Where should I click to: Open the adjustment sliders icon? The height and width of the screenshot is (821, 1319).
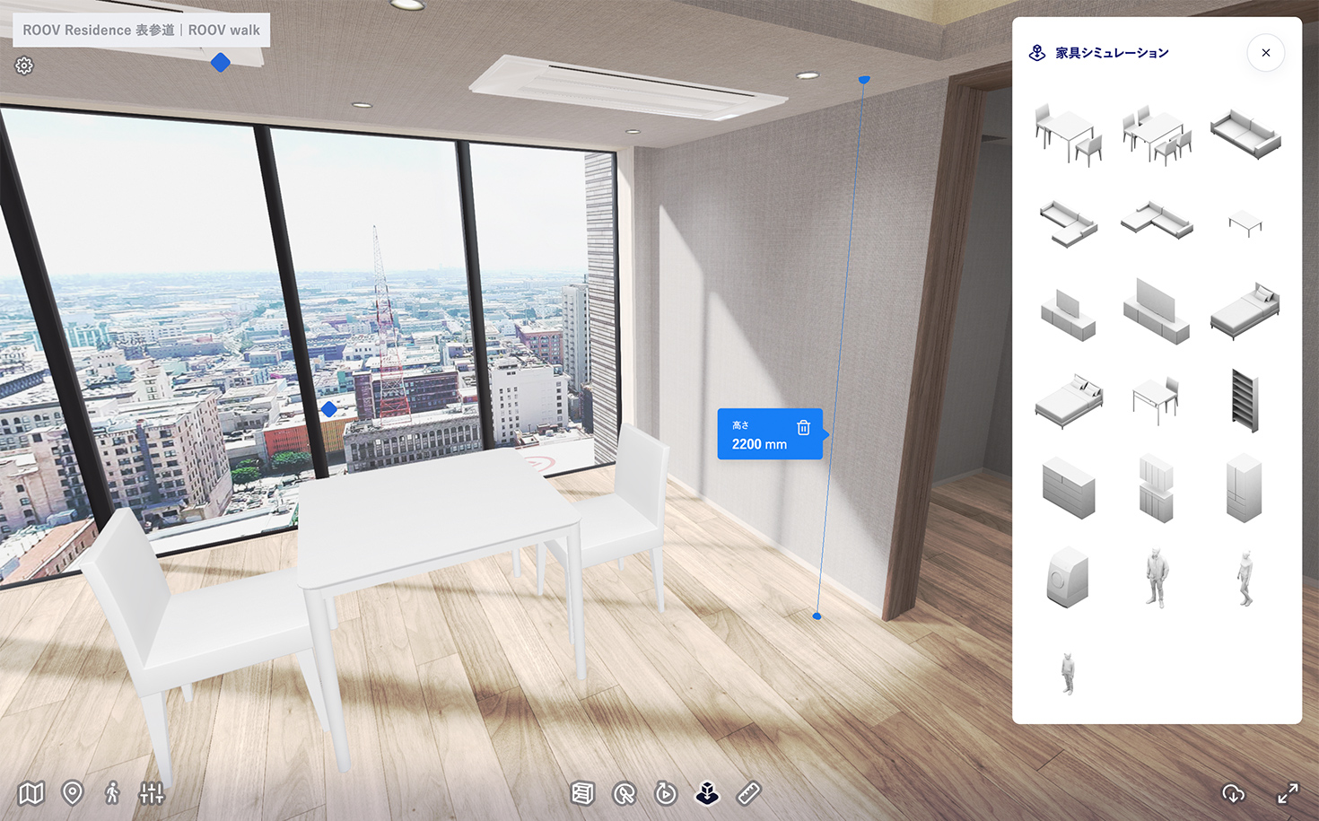(x=152, y=793)
